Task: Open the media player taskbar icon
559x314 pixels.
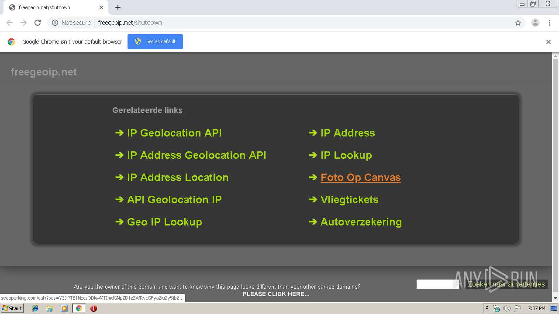Action: coord(64,308)
